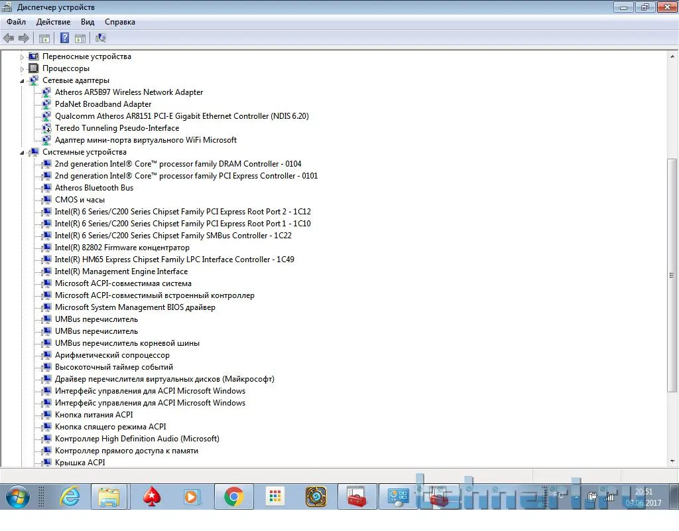Open media player taskbar icon
679x531 pixels.
pyautogui.click(x=192, y=496)
